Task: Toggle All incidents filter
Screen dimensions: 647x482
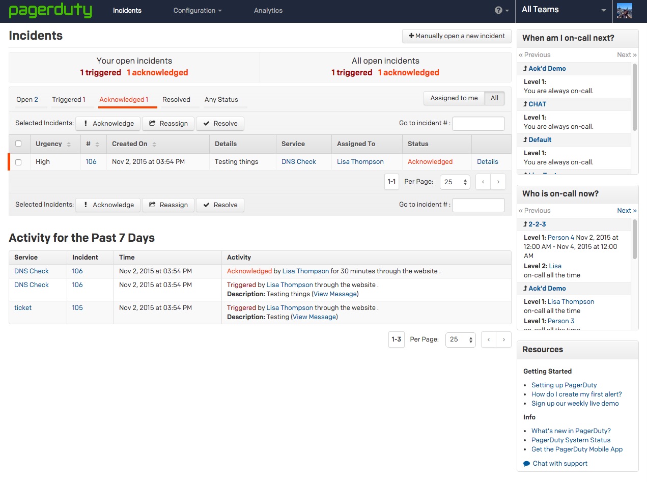Action: (x=494, y=98)
